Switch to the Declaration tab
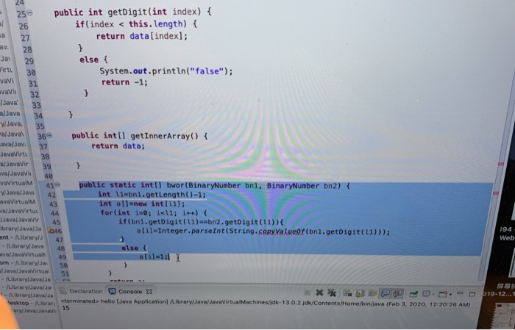 (82, 291)
